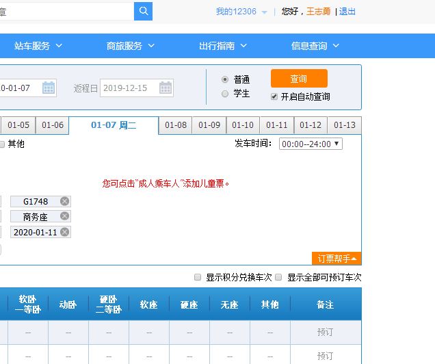Expand the 商旅服务 menu
Screen dimensions: 435x364
[131, 46]
